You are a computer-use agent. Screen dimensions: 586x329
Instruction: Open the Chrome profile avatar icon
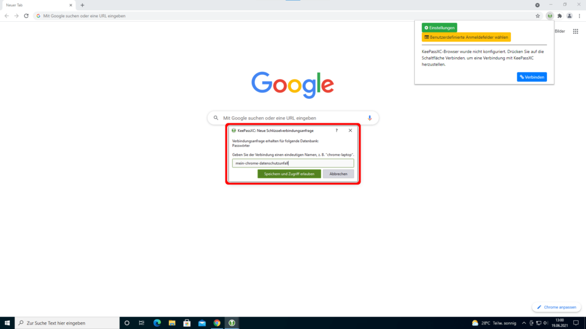(569, 16)
